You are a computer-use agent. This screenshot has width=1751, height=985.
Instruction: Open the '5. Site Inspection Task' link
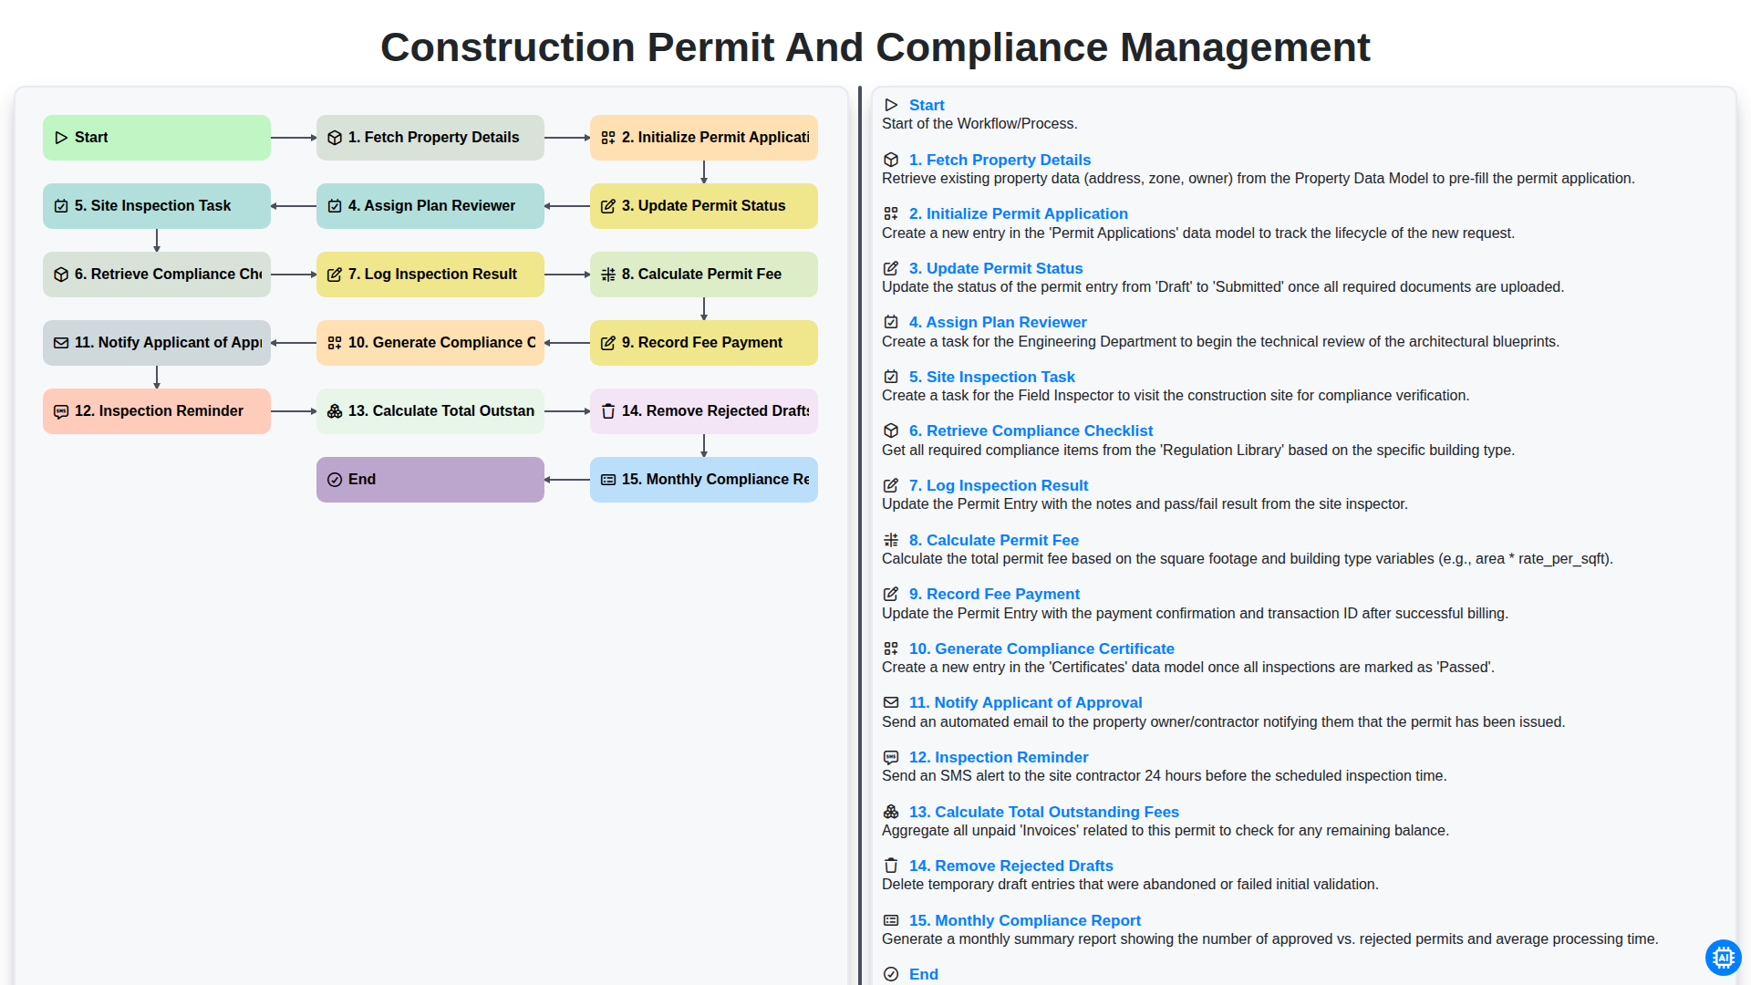click(x=992, y=377)
